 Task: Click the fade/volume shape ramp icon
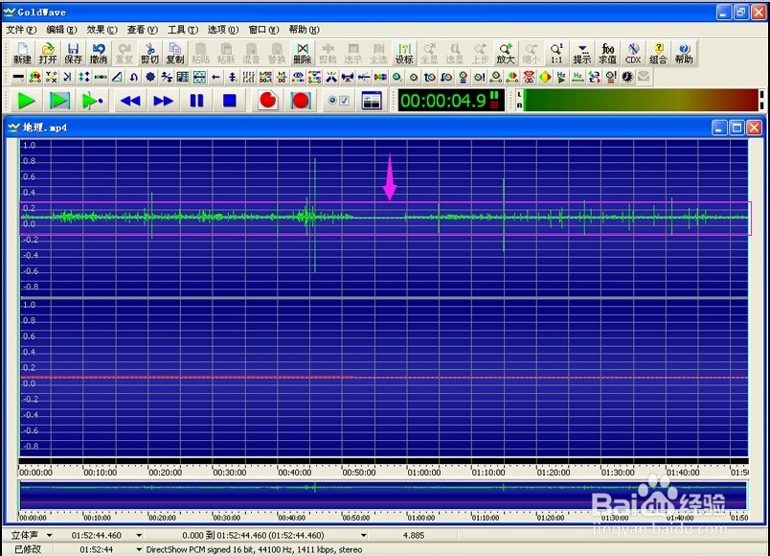(x=117, y=78)
